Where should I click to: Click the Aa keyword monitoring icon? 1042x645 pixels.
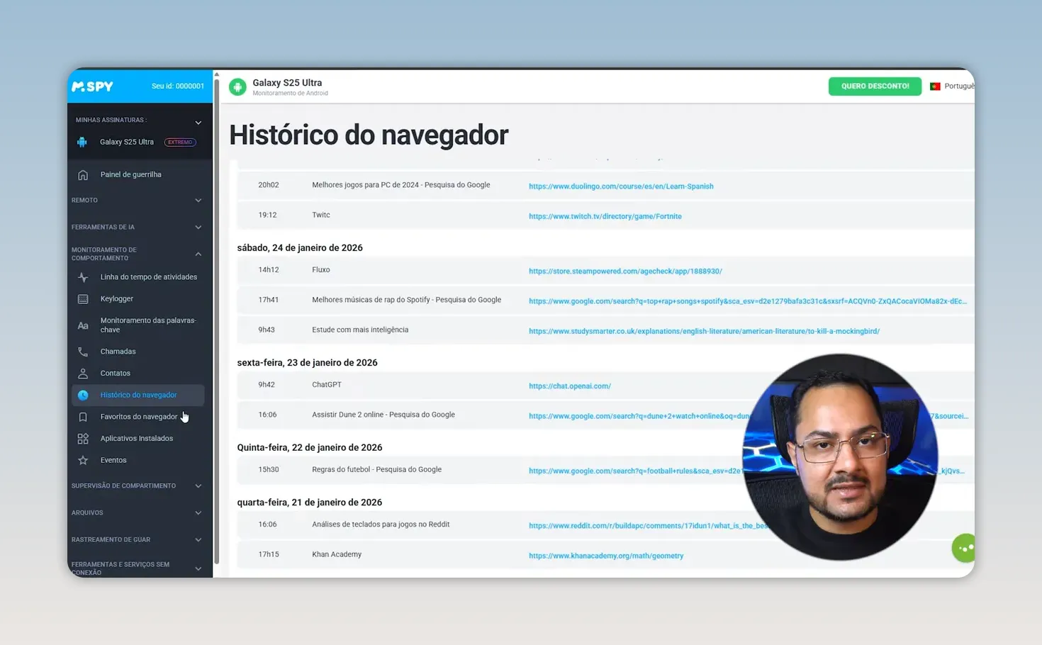pyautogui.click(x=83, y=325)
